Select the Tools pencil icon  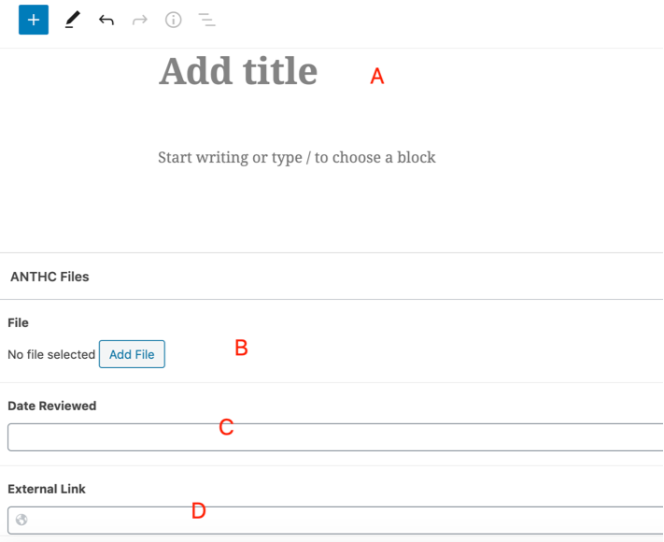click(x=72, y=20)
